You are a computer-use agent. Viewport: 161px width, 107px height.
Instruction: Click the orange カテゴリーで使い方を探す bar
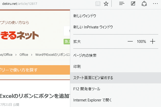click(x=35, y=70)
